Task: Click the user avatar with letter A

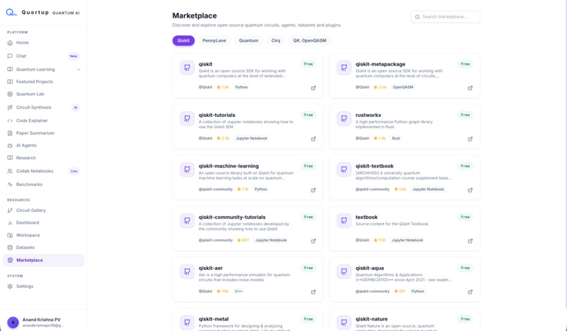Action: [13, 322]
